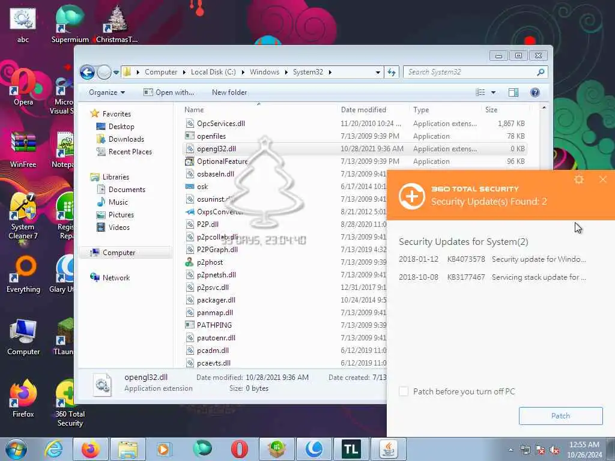Select KB4073578 security update row
Image resolution: width=615 pixels, height=461 pixels.
point(492,259)
